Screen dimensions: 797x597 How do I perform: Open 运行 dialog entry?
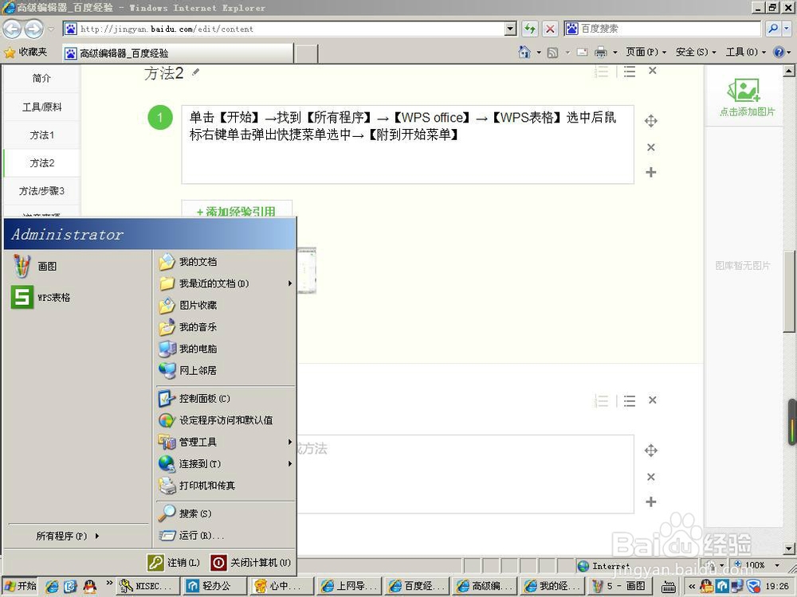(191, 536)
